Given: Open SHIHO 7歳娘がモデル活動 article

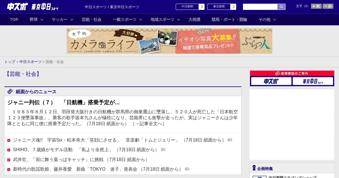Looking at the screenshot, I should [86, 150].
